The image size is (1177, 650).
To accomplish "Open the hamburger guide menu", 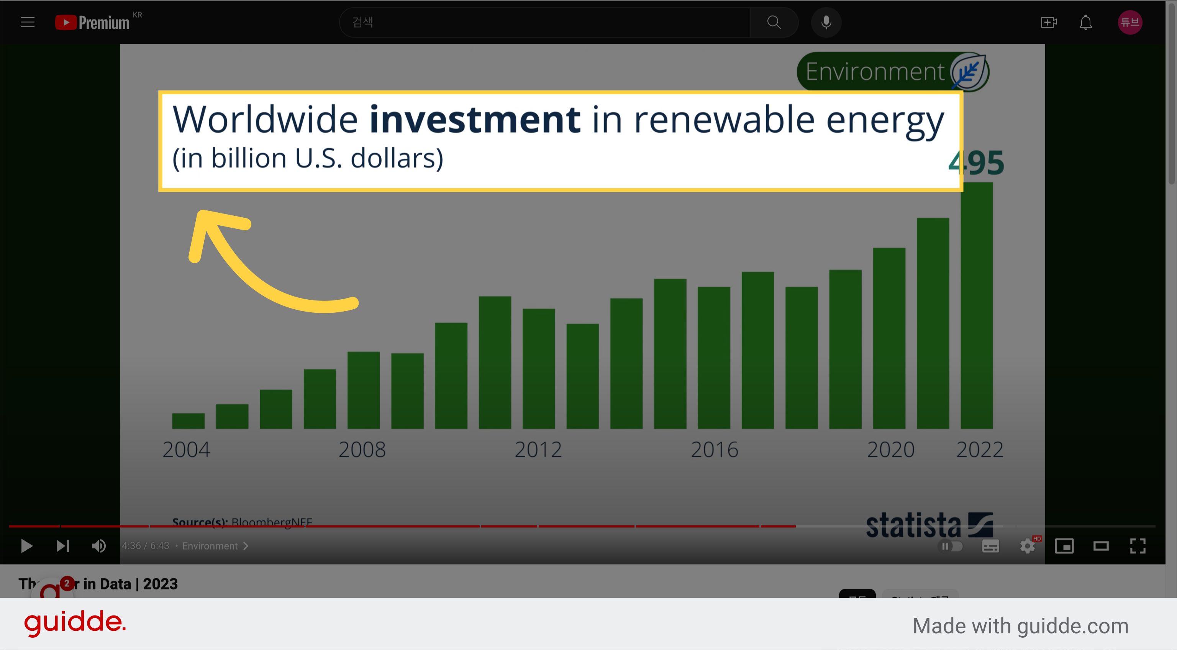I will 28,22.
